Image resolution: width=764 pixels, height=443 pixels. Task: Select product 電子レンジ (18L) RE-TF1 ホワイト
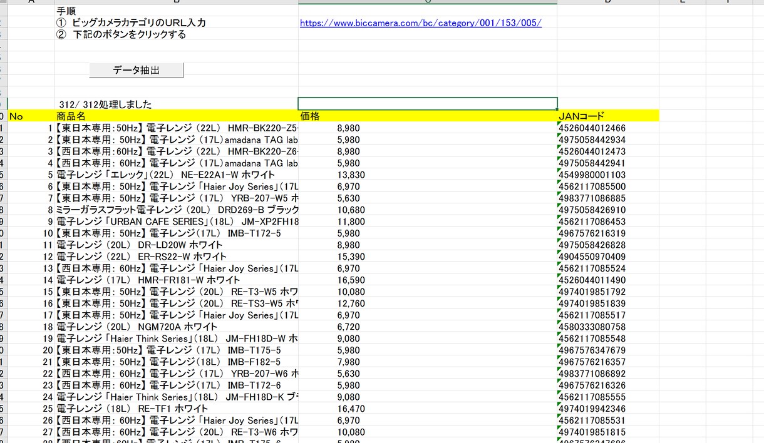[177, 409]
